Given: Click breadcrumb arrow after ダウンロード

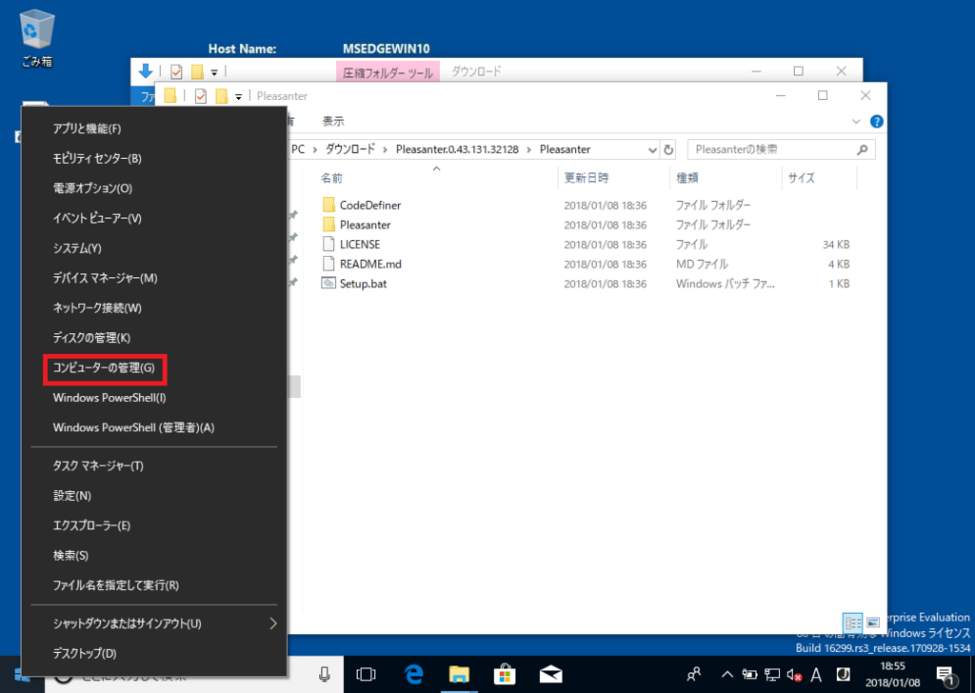Looking at the screenshot, I should 386,149.
